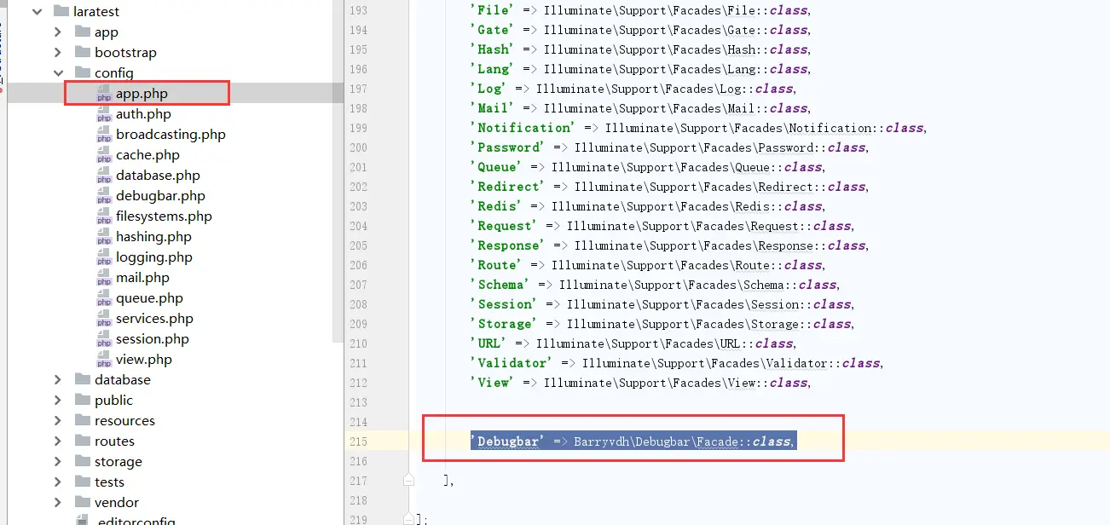The image size is (1110, 525).
Task: Select the session.php file name
Action: tap(153, 339)
